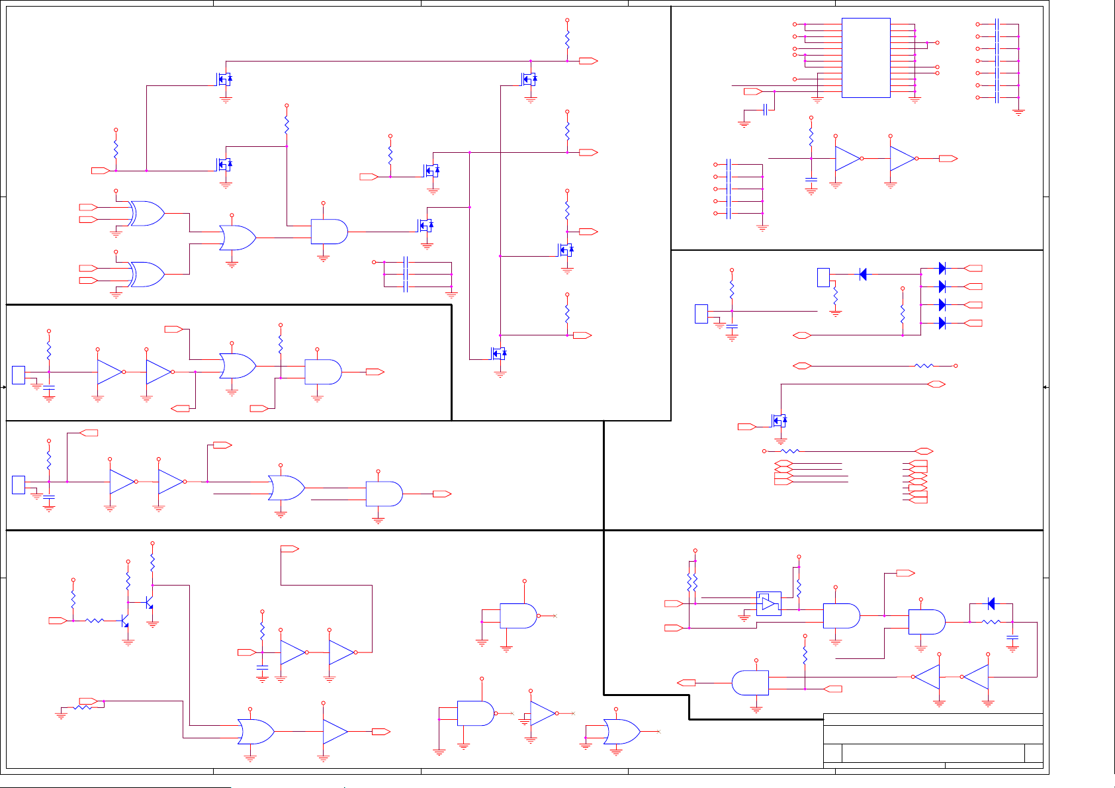Click the lower XOR gate symbol
Screen dimensions: 1115x788
(x=147, y=274)
